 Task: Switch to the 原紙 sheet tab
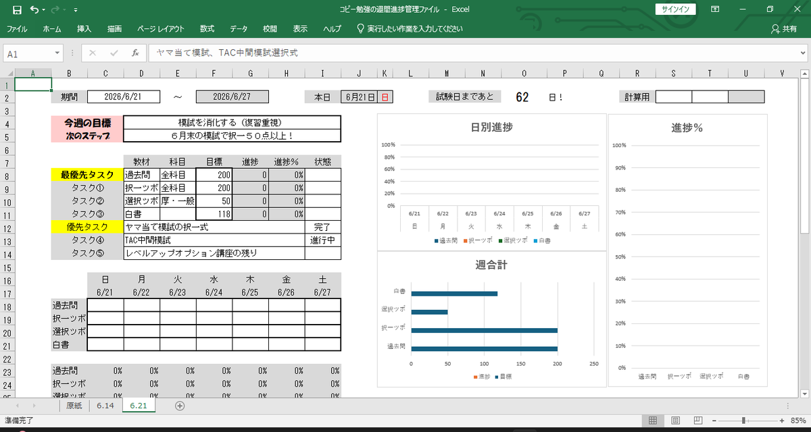(74, 406)
